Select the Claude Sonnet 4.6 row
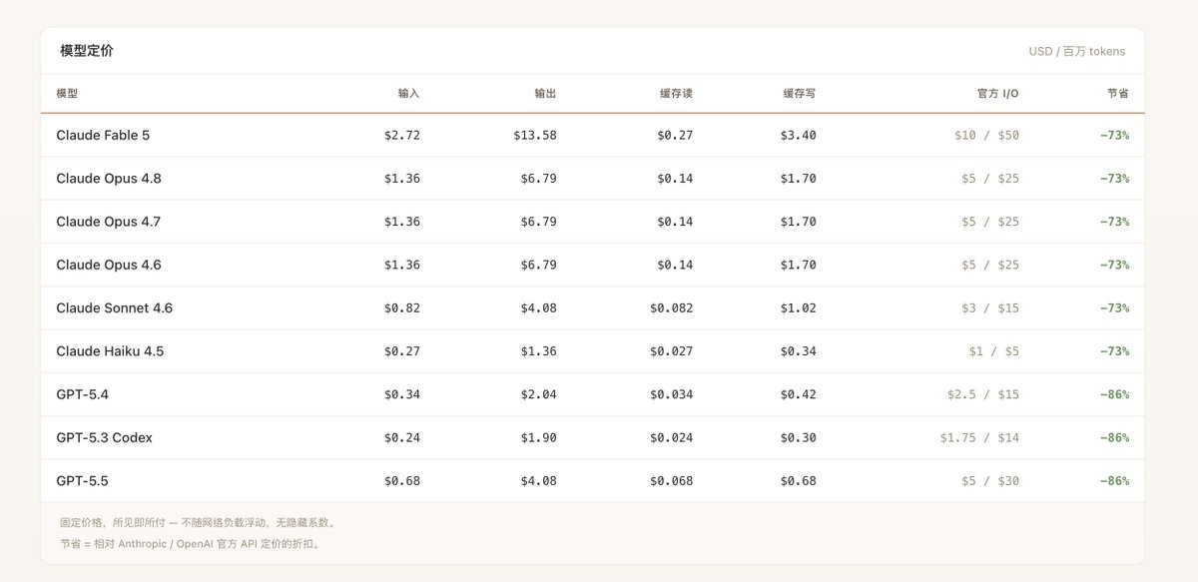1198x582 pixels. pyautogui.click(x=593, y=307)
